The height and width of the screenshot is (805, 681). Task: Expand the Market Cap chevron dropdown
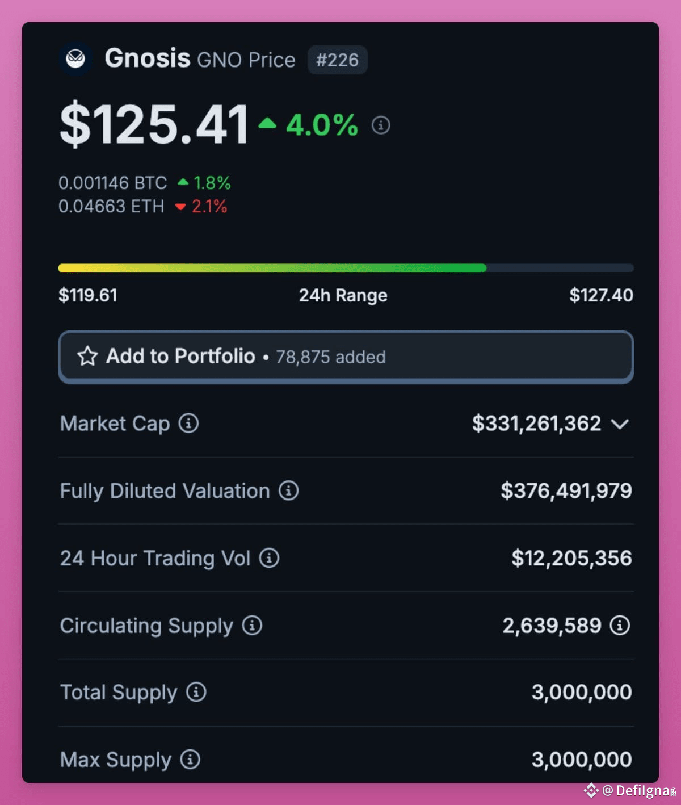click(620, 424)
